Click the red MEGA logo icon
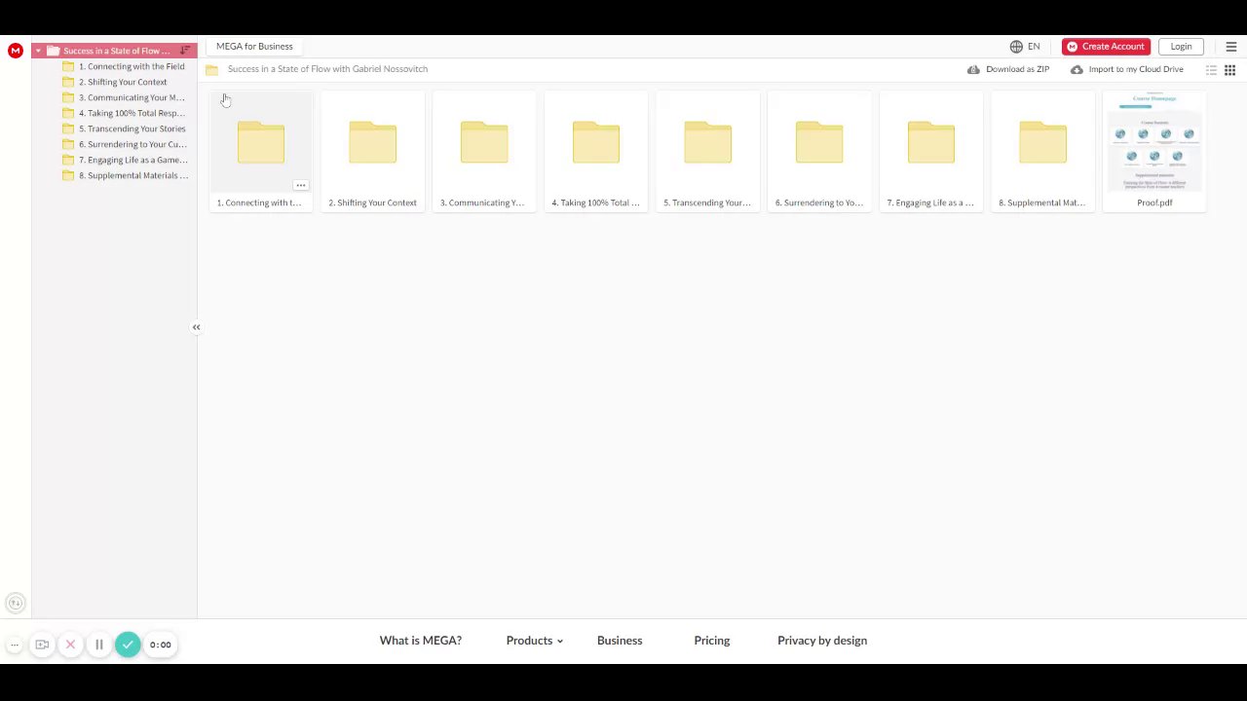 (16, 51)
